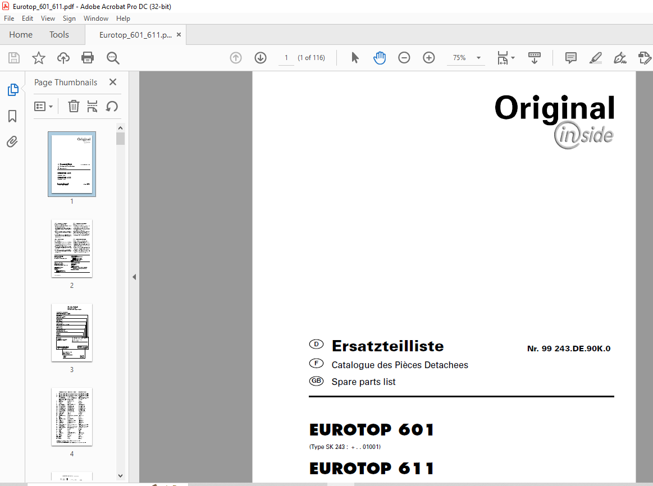Click the Save file icon
Viewport: 653px width, 486px height.
[x=14, y=58]
